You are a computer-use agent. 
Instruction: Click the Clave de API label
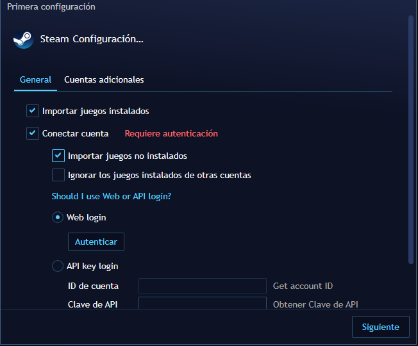click(x=93, y=304)
